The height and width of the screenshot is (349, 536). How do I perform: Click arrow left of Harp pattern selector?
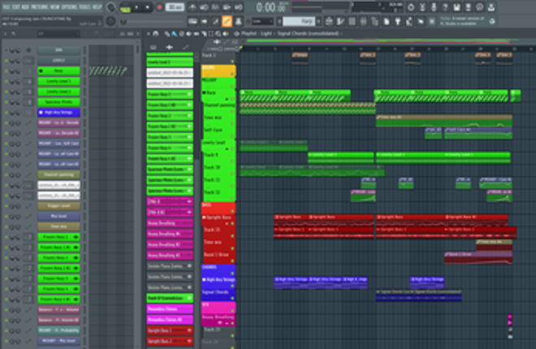point(279,22)
